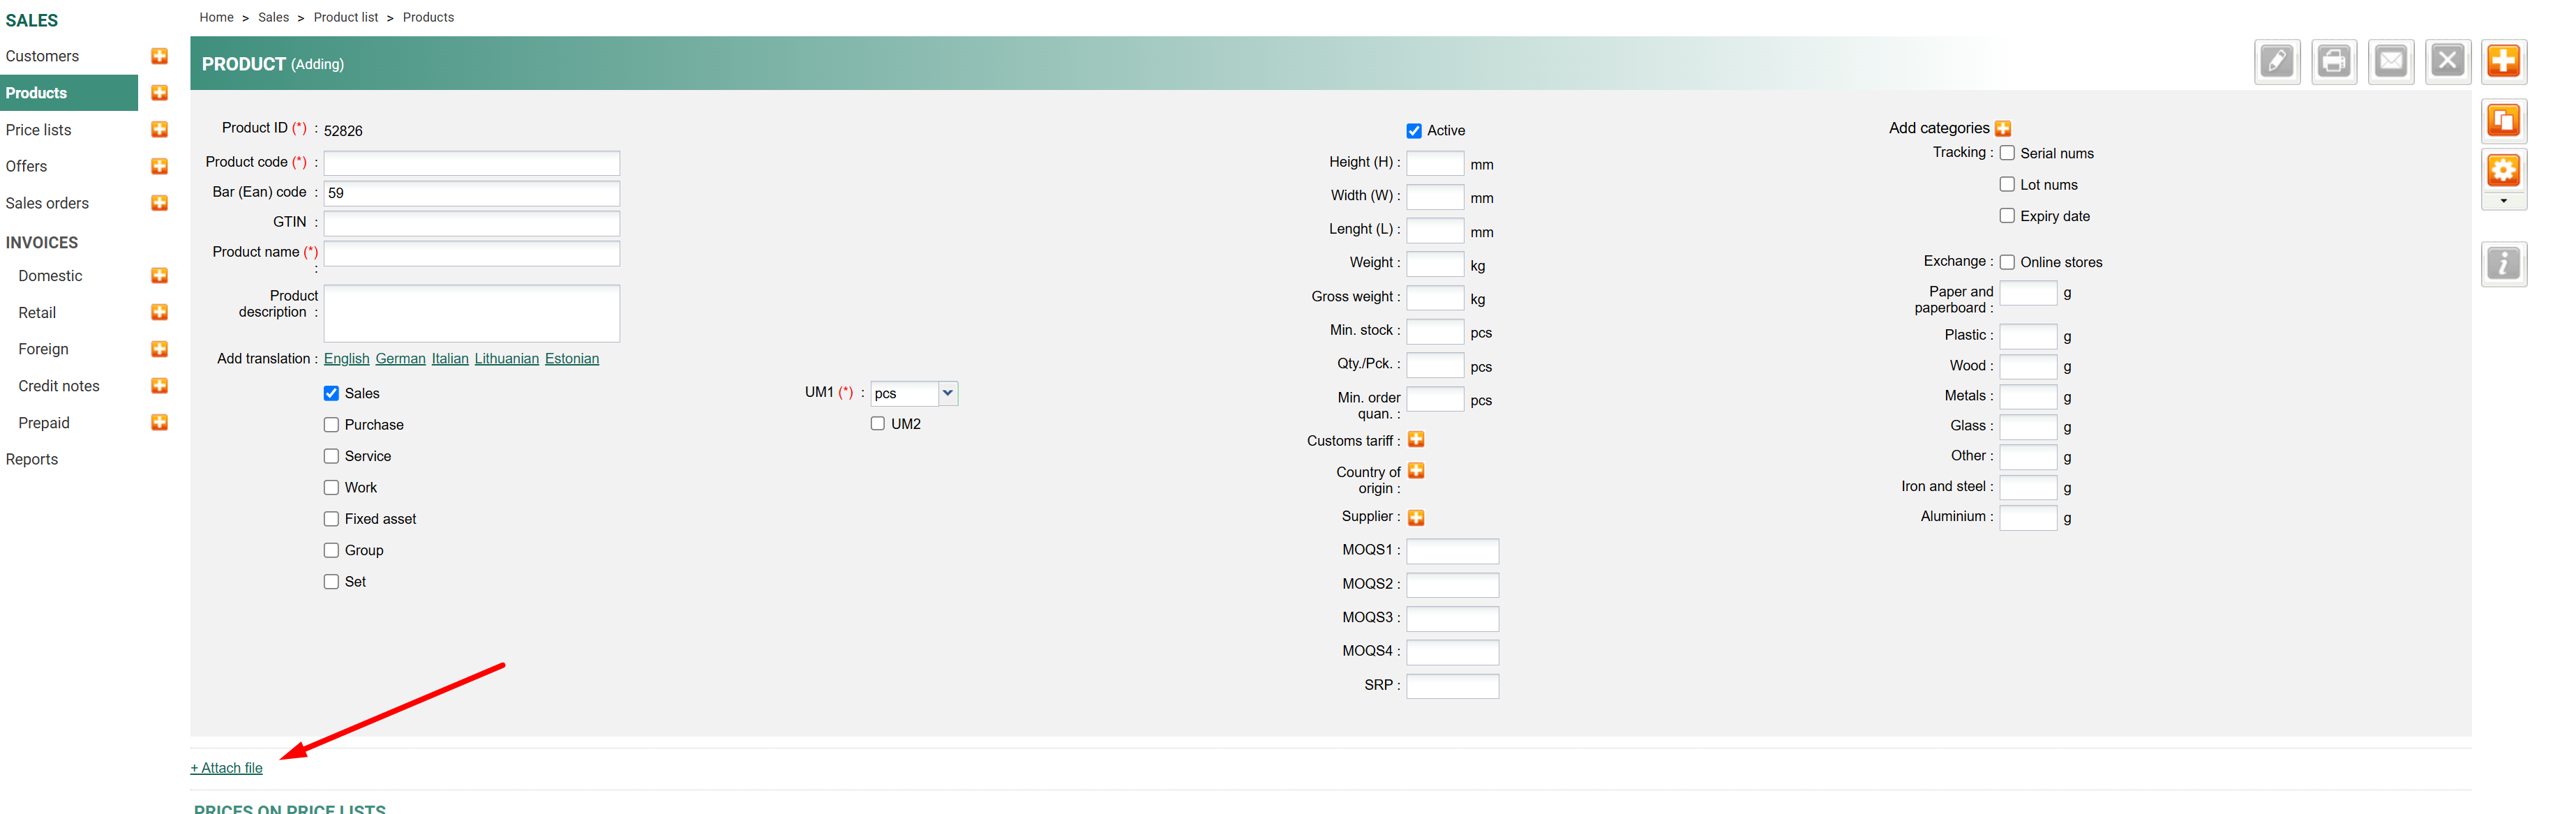
Task: Click Product list in breadcrumb
Action: coord(345,17)
